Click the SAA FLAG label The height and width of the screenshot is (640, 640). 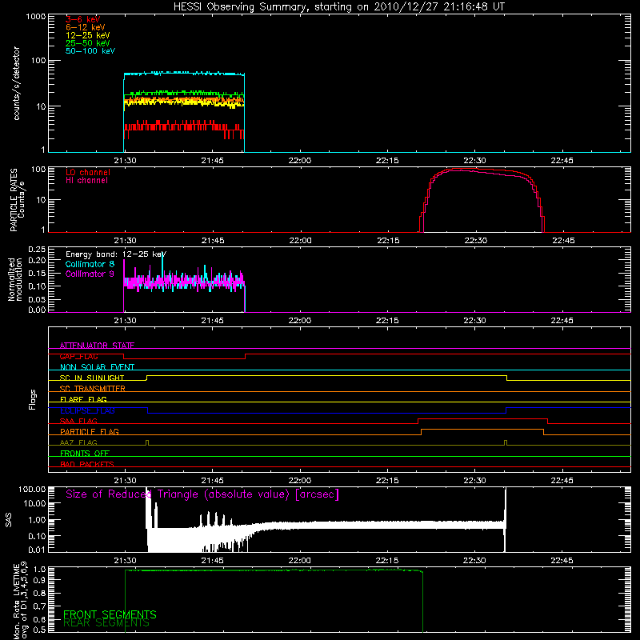point(78,421)
